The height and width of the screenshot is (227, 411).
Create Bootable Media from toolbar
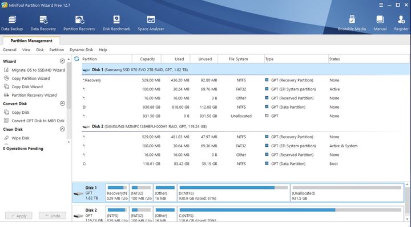[x=352, y=23]
